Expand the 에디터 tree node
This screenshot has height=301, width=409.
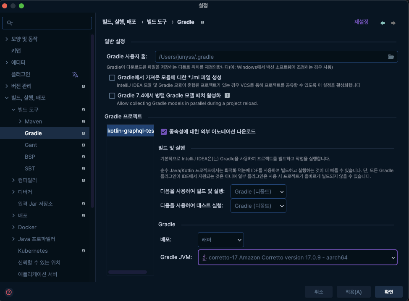click(7, 63)
